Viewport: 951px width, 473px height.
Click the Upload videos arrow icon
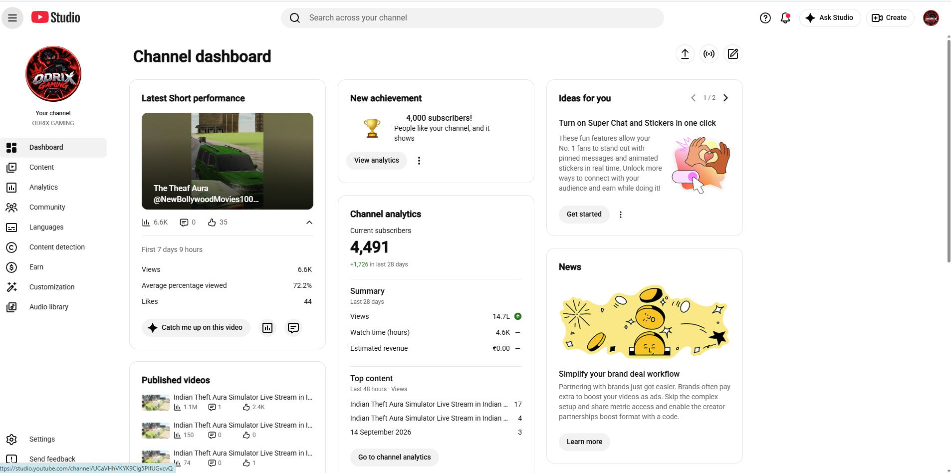pyautogui.click(x=685, y=54)
